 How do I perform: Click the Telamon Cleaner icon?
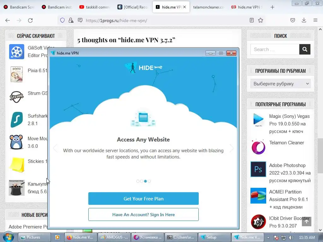(258, 147)
